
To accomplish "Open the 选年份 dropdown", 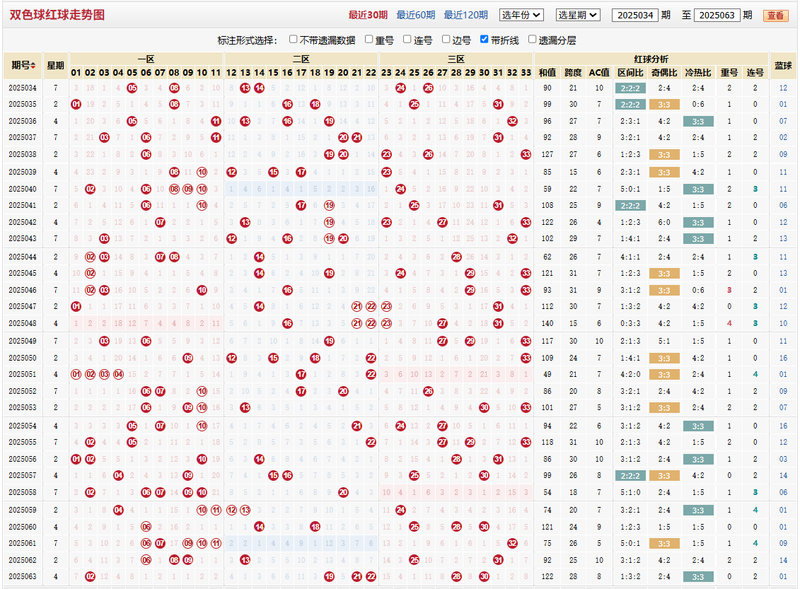I will (521, 16).
